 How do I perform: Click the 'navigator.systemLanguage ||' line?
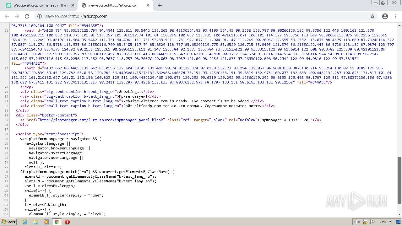coord(58,153)
